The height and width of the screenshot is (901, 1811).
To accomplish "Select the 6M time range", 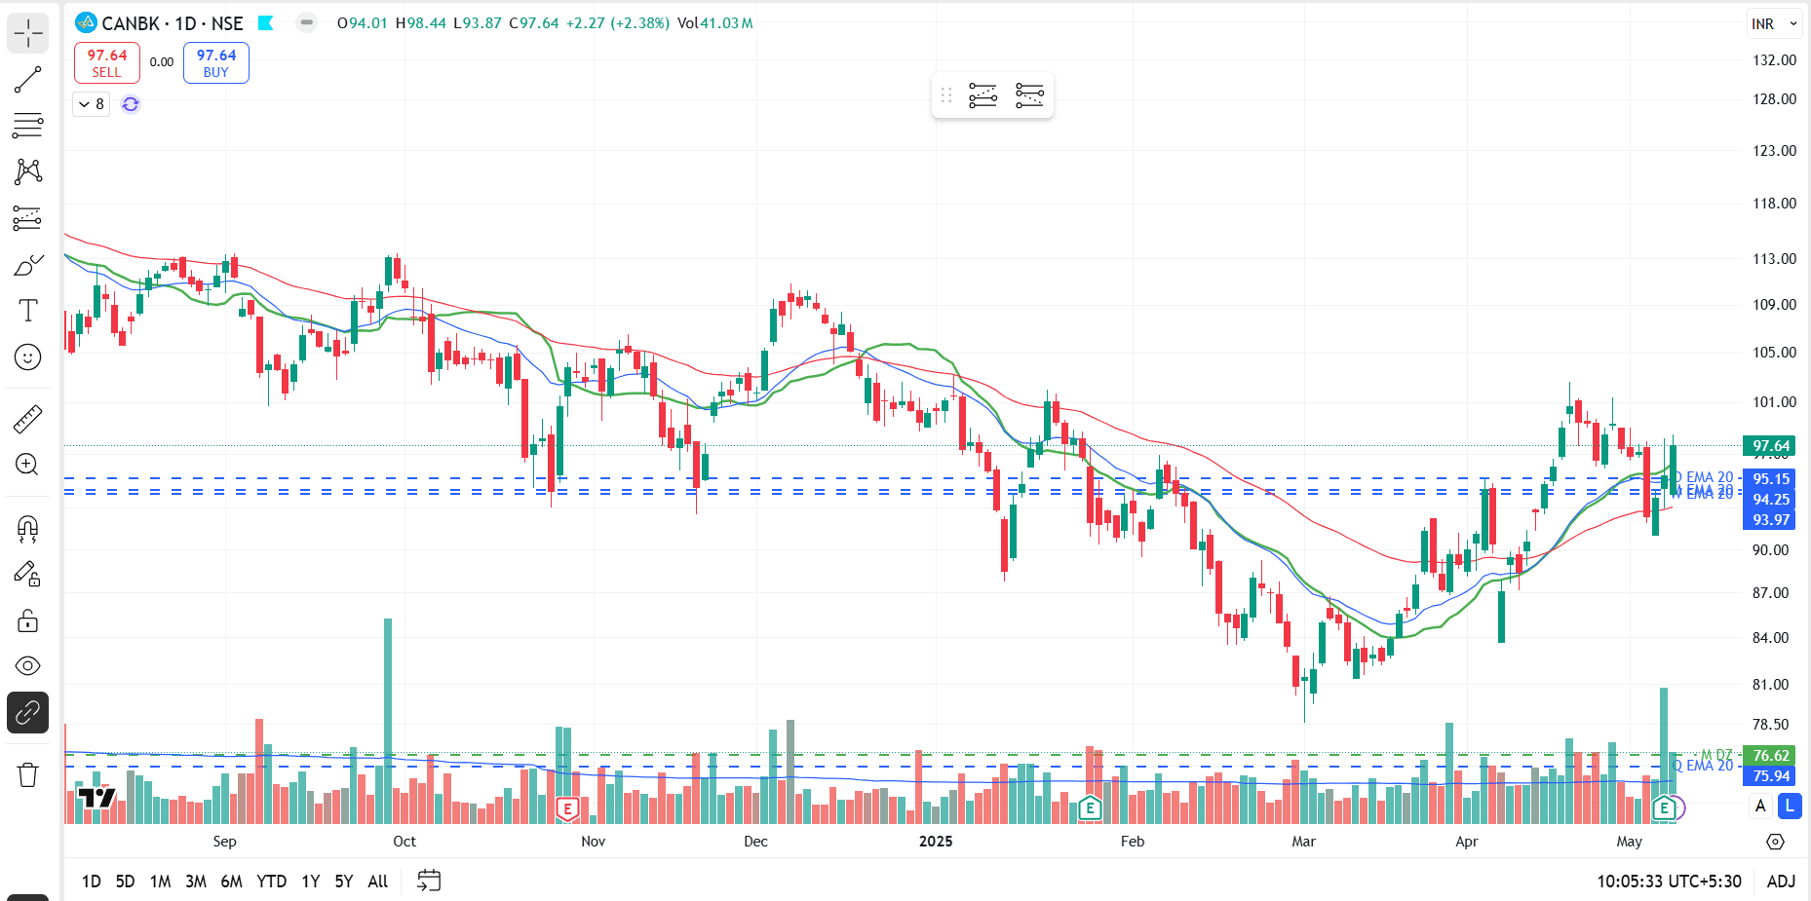I will pos(231,882).
